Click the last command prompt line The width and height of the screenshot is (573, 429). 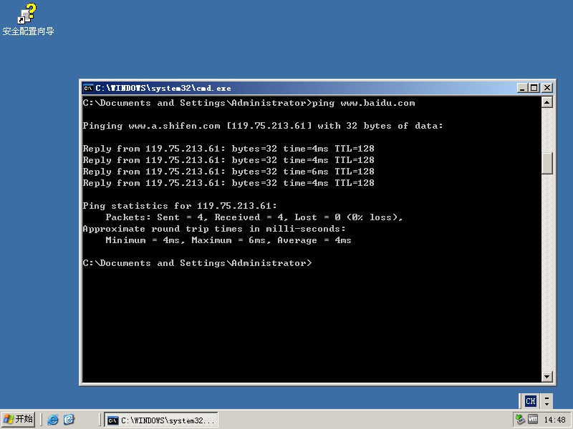coord(197,263)
